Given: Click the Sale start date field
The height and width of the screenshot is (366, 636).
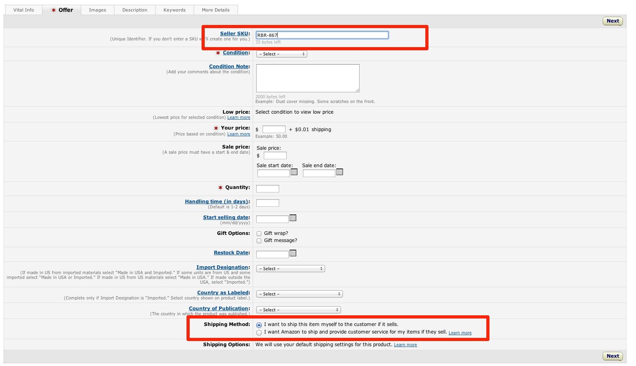Looking at the screenshot, I should [x=274, y=173].
